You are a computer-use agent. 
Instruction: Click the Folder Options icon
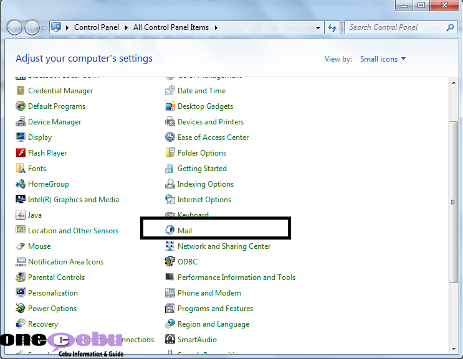click(x=169, y=152)
